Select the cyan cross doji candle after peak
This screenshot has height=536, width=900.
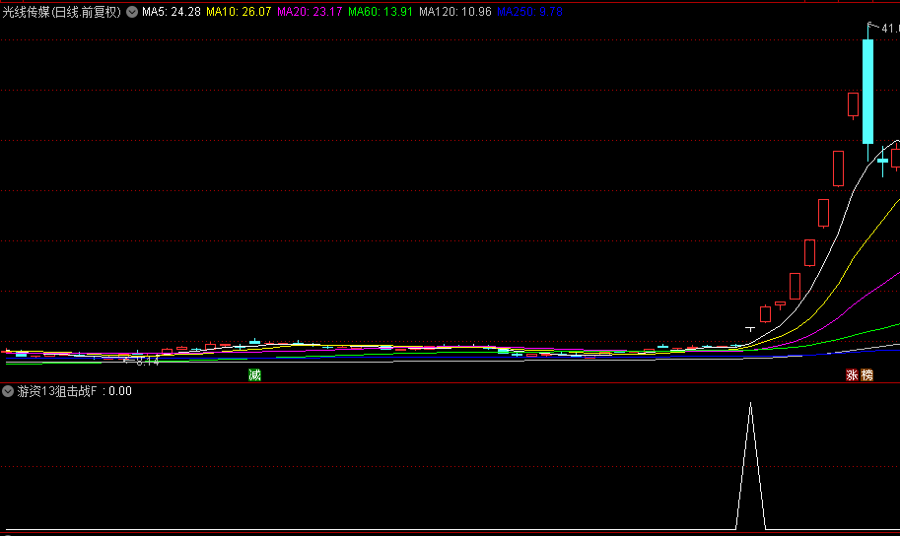883,161
